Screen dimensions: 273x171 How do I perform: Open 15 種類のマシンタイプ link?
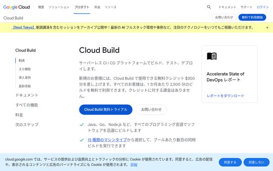(x=107, y=140)
